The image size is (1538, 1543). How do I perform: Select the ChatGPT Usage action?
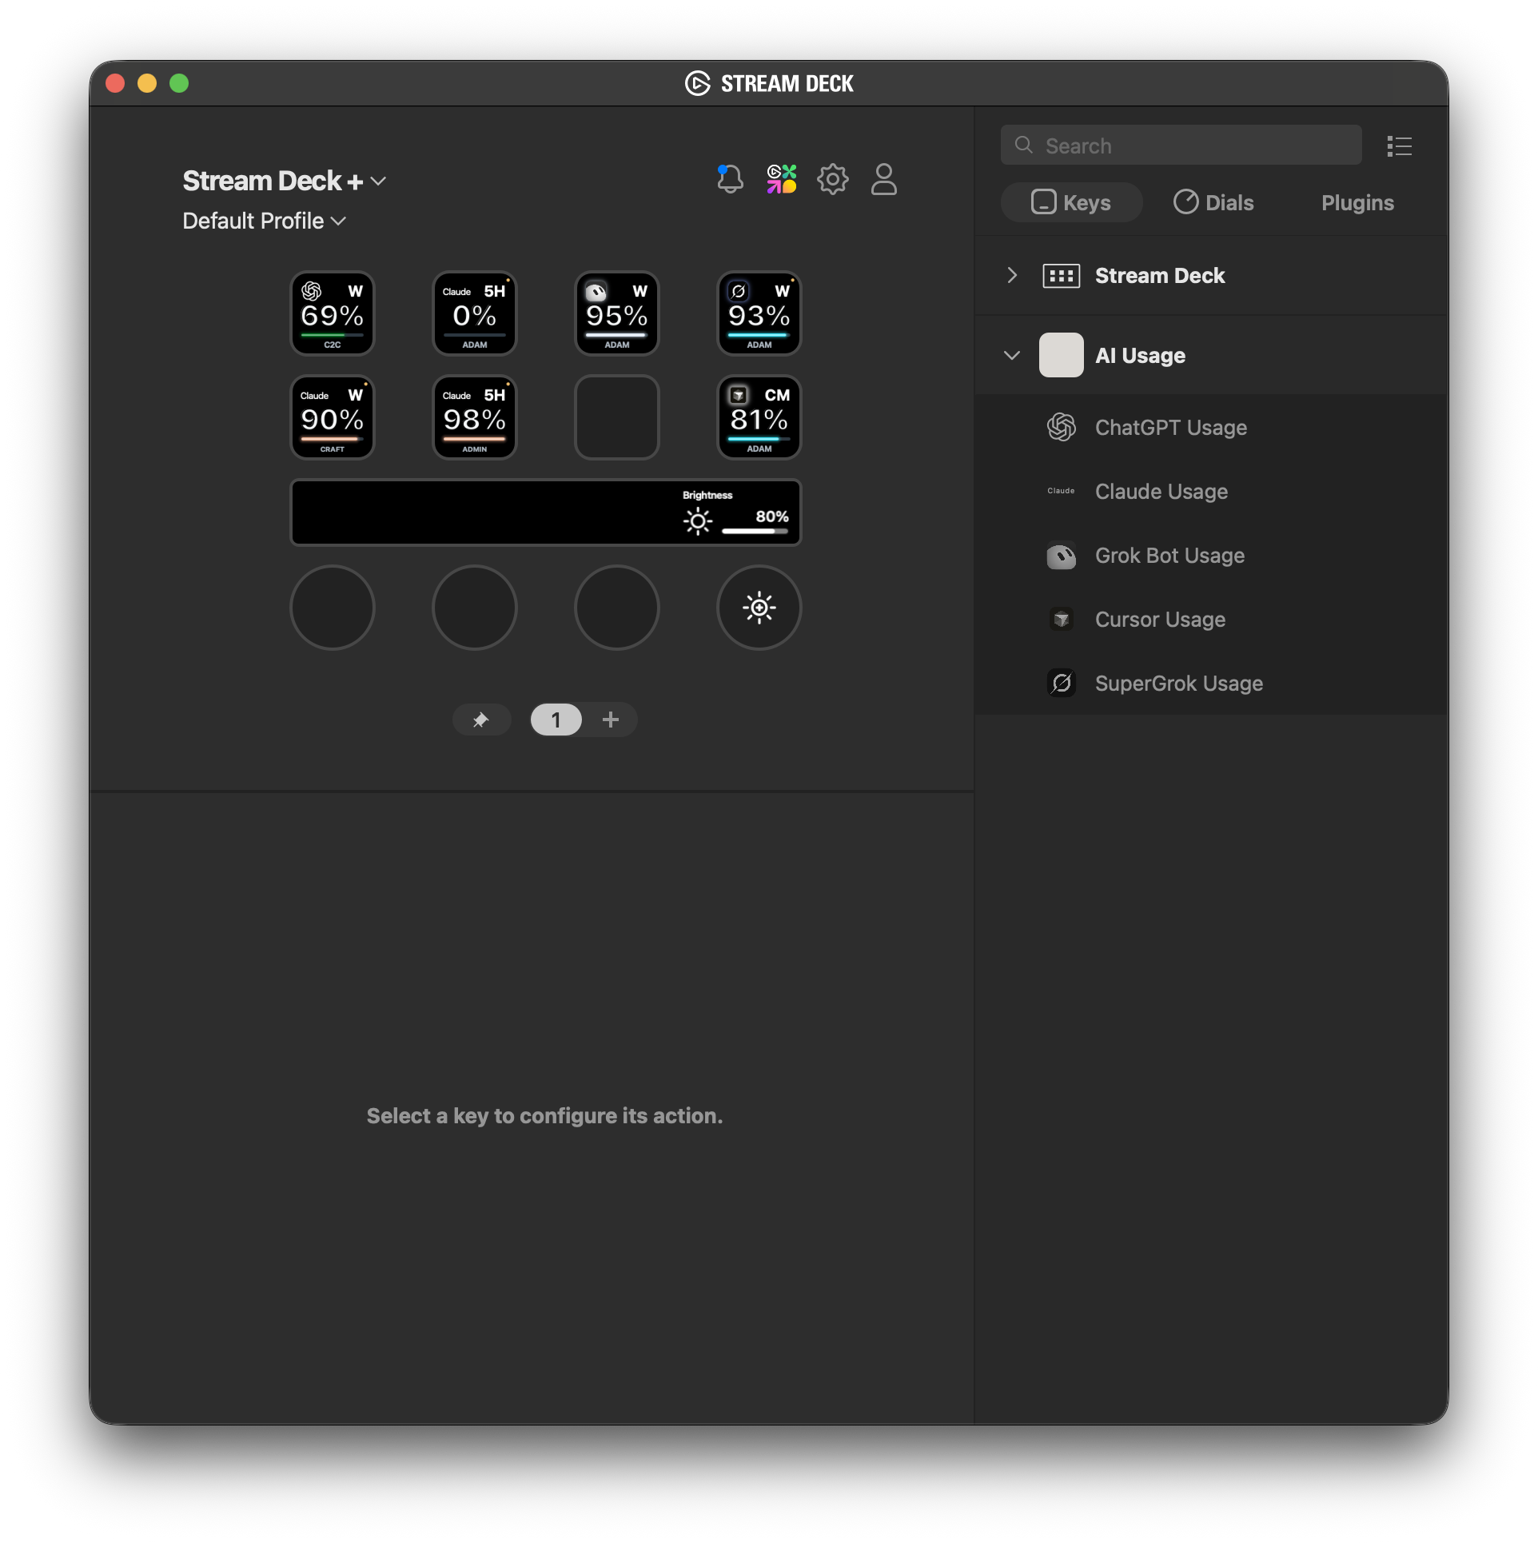(x=1212, y=428)
